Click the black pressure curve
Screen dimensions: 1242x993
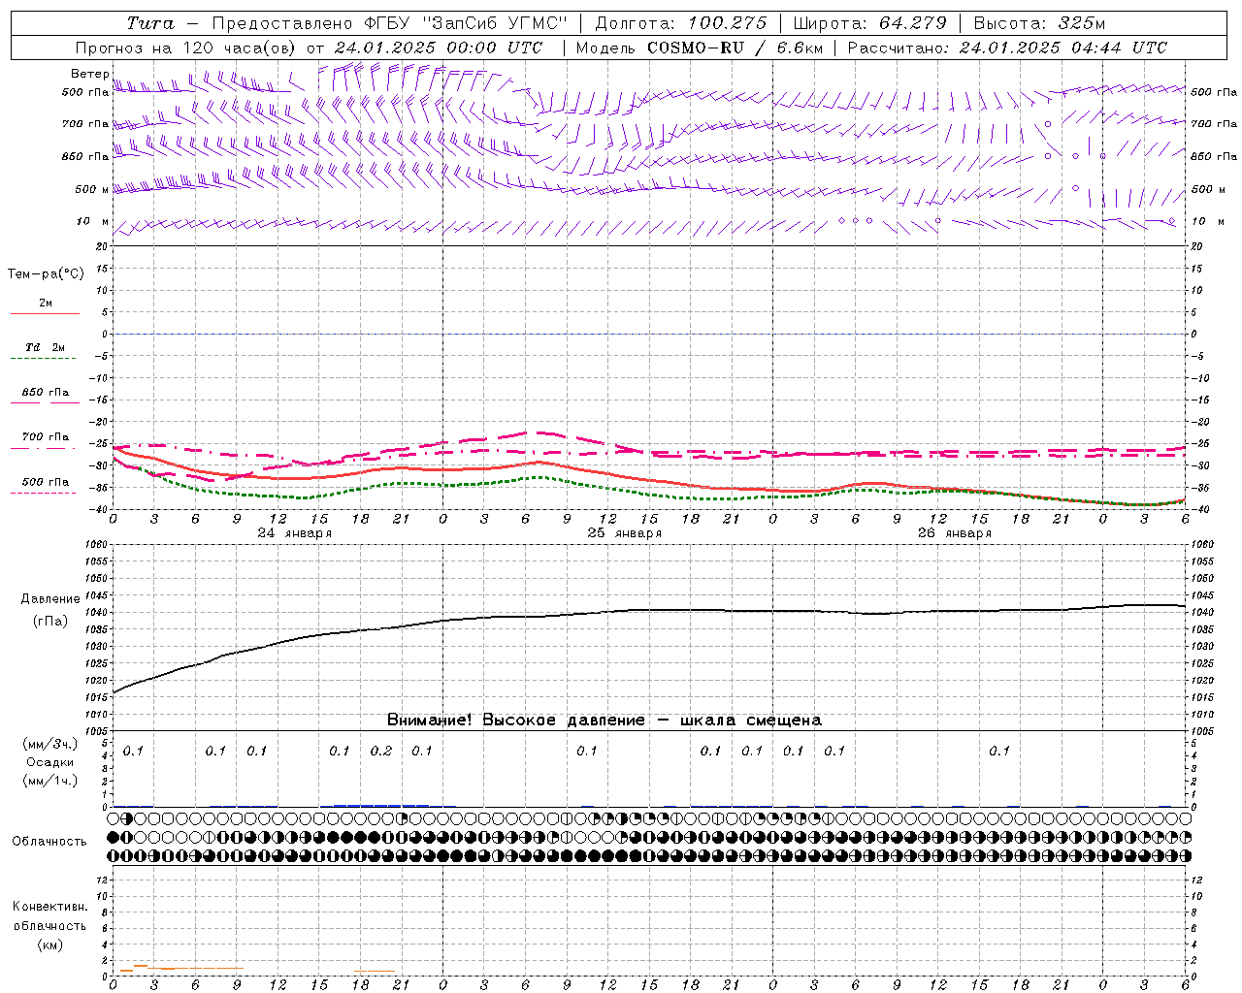pyautogui.click(x=648, y=611)
